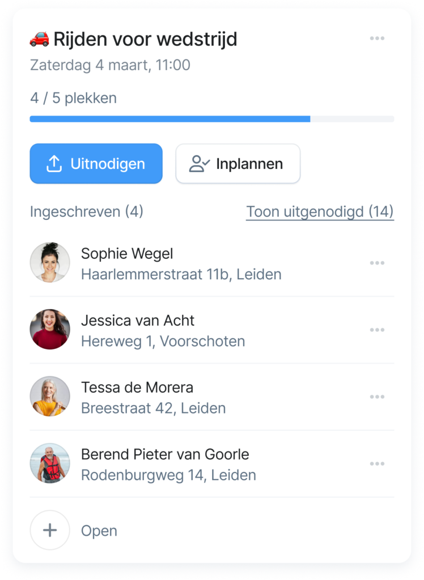The height and width of the screenshot is (580, 424).
Task: Click the Uitnodigen invite button
Action: tap(96, 164)
